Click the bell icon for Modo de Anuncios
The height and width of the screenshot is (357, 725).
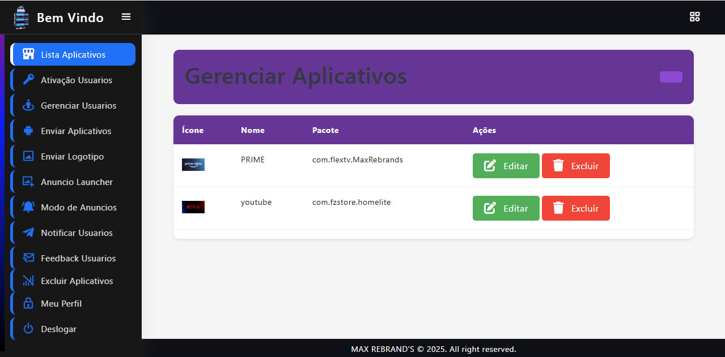tap(28, 207)
